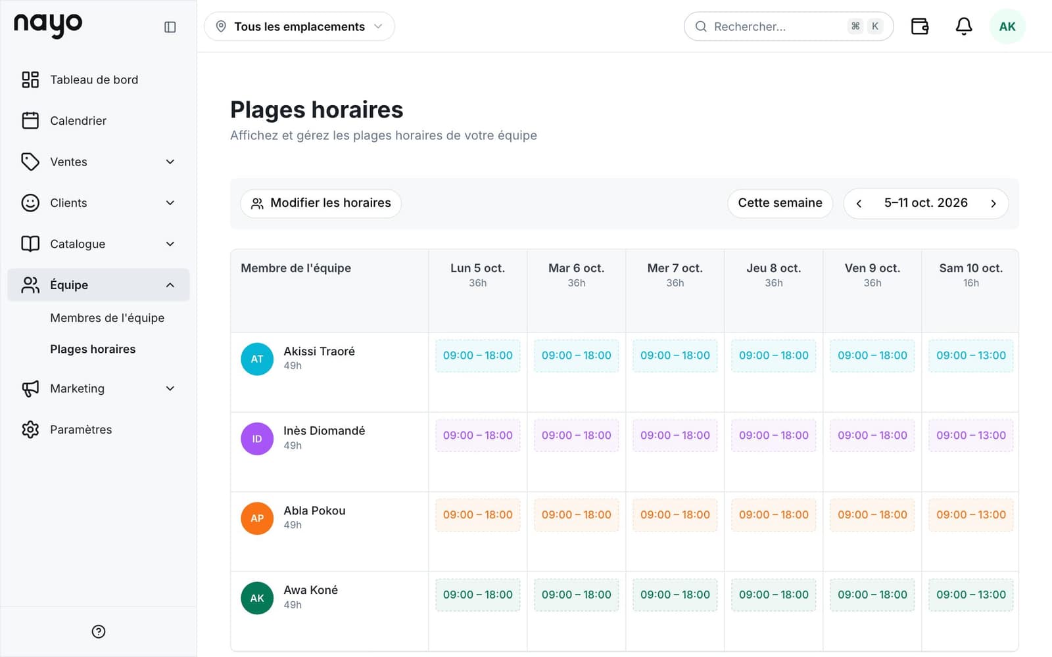Open Akissi Traoré's Thursday 09:00–18:00 shift
Image resolution: width=1052 pixels, height=657 pixels.
click(774, 355)
